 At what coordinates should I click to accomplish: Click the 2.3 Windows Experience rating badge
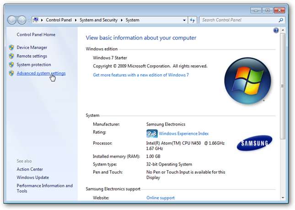152,133
